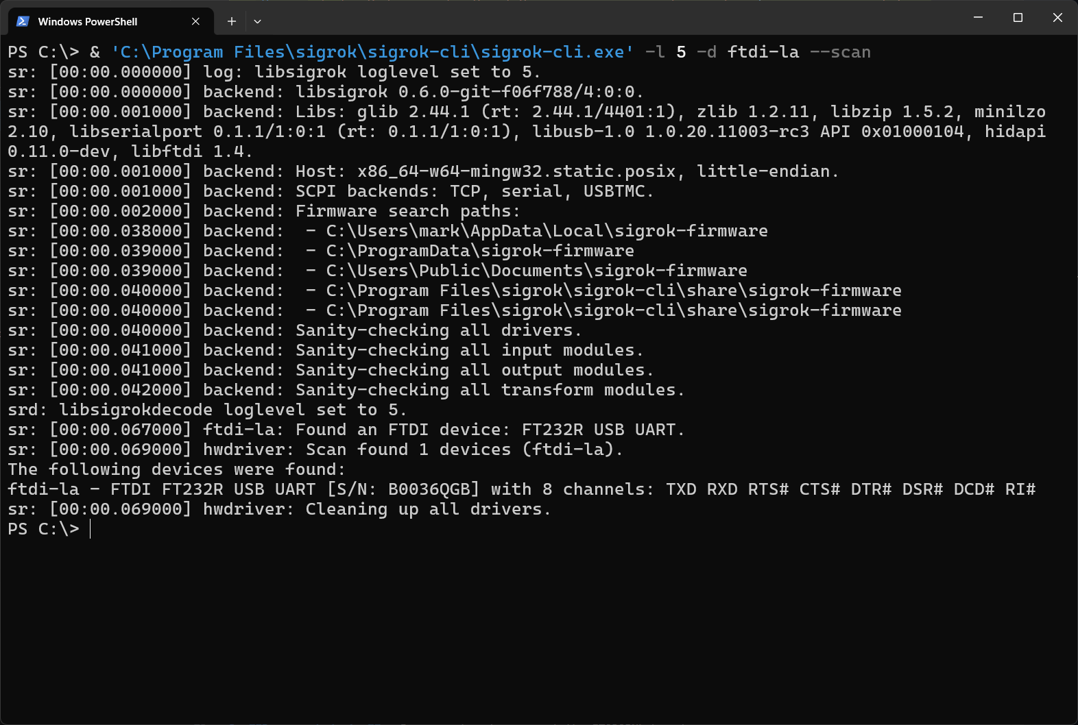Click the quoted sigrok-cli.exe path in command
Image resolution: width=1078 pixels, height=725 pixels.
tap(372, 52)
